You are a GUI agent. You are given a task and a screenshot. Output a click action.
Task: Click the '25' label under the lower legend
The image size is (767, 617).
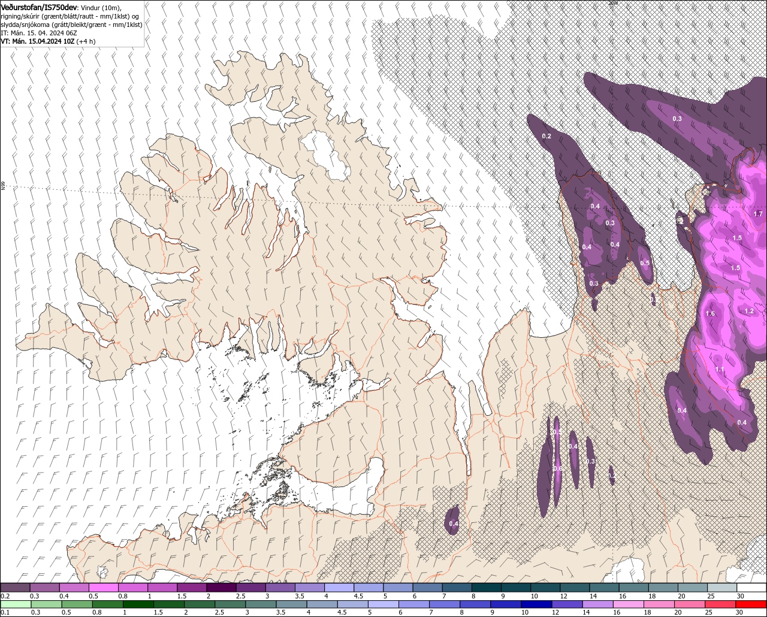coord(708,612)
